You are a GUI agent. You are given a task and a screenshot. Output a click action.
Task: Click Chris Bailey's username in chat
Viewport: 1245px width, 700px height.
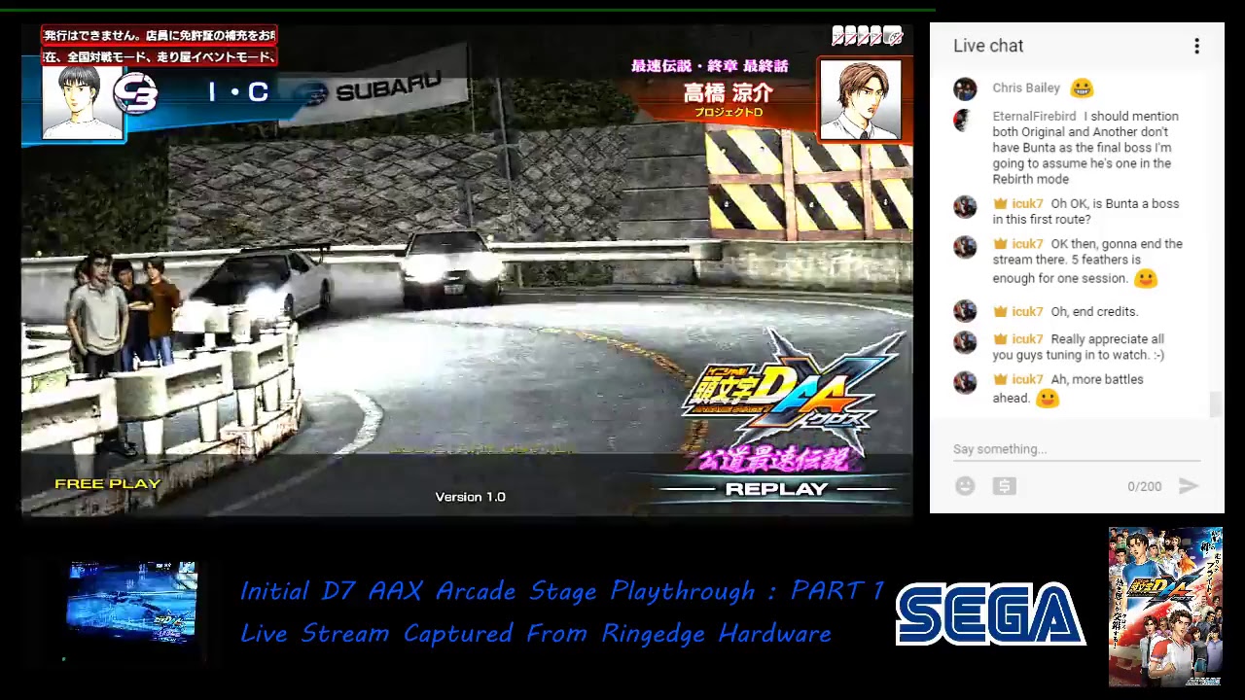(x=1026, y=88)
